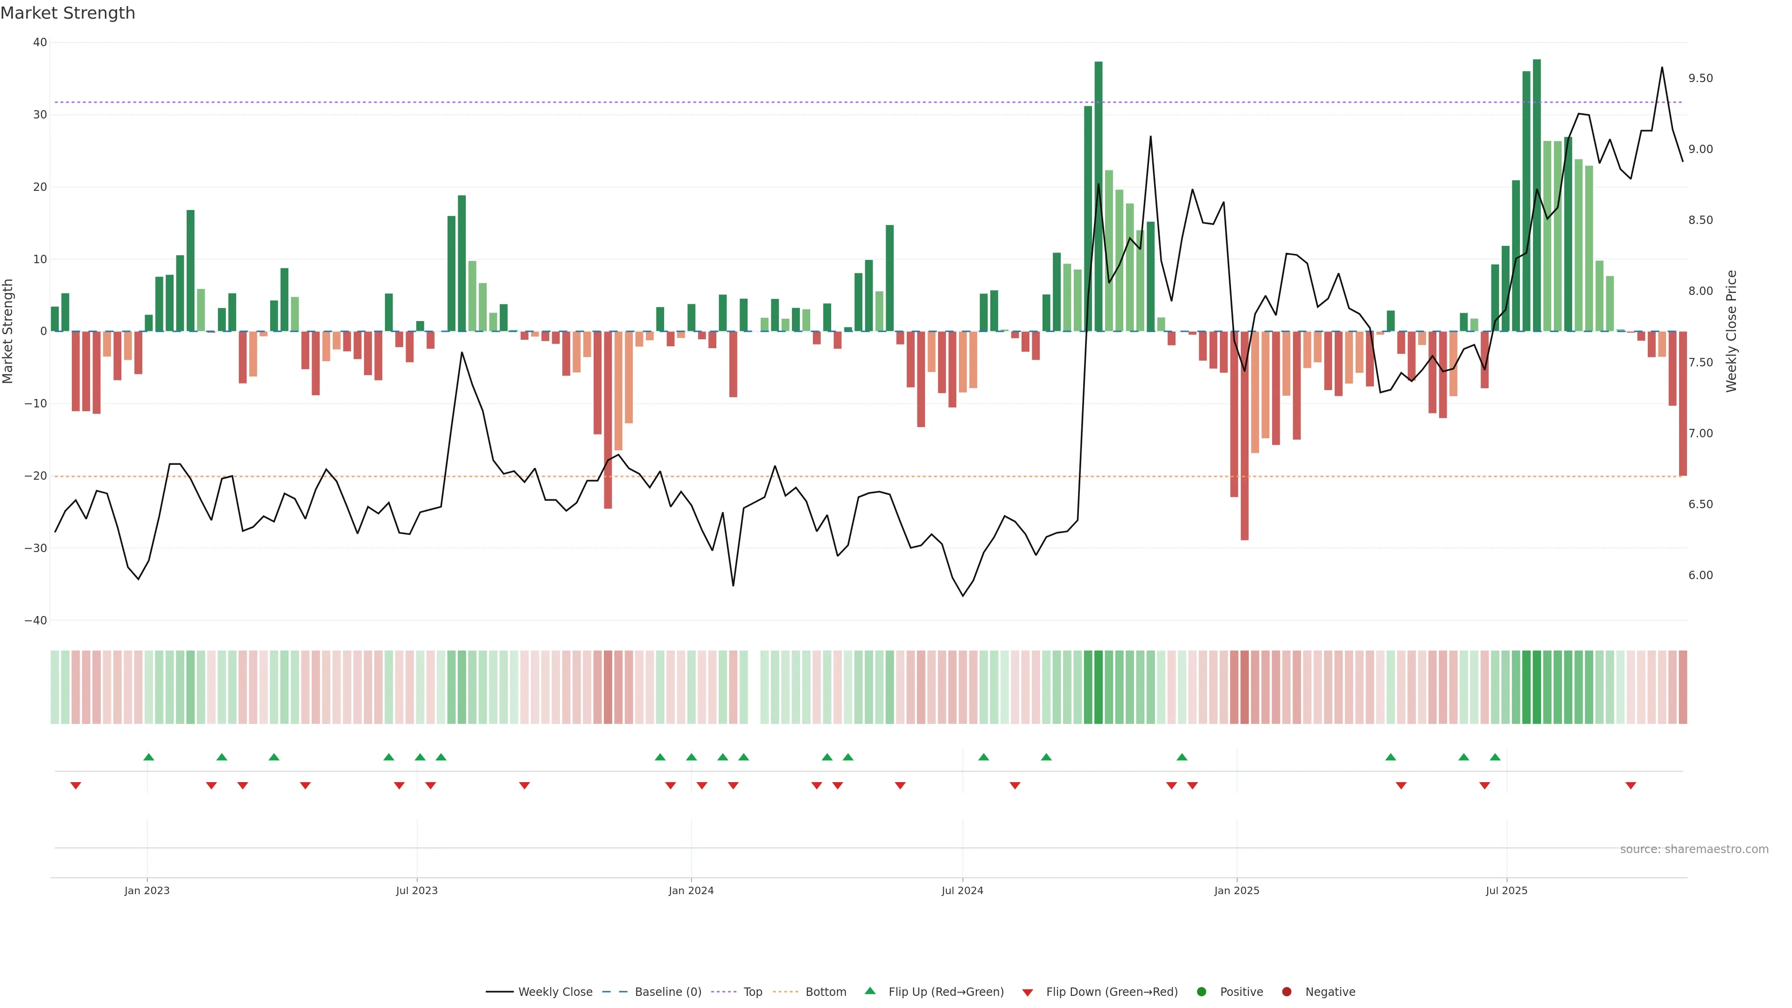Image resolution: width=1792 pixels, height=1008 pixels.
Task: Click the red Flip Down triangle legend icon
Action: point(1028,993)
